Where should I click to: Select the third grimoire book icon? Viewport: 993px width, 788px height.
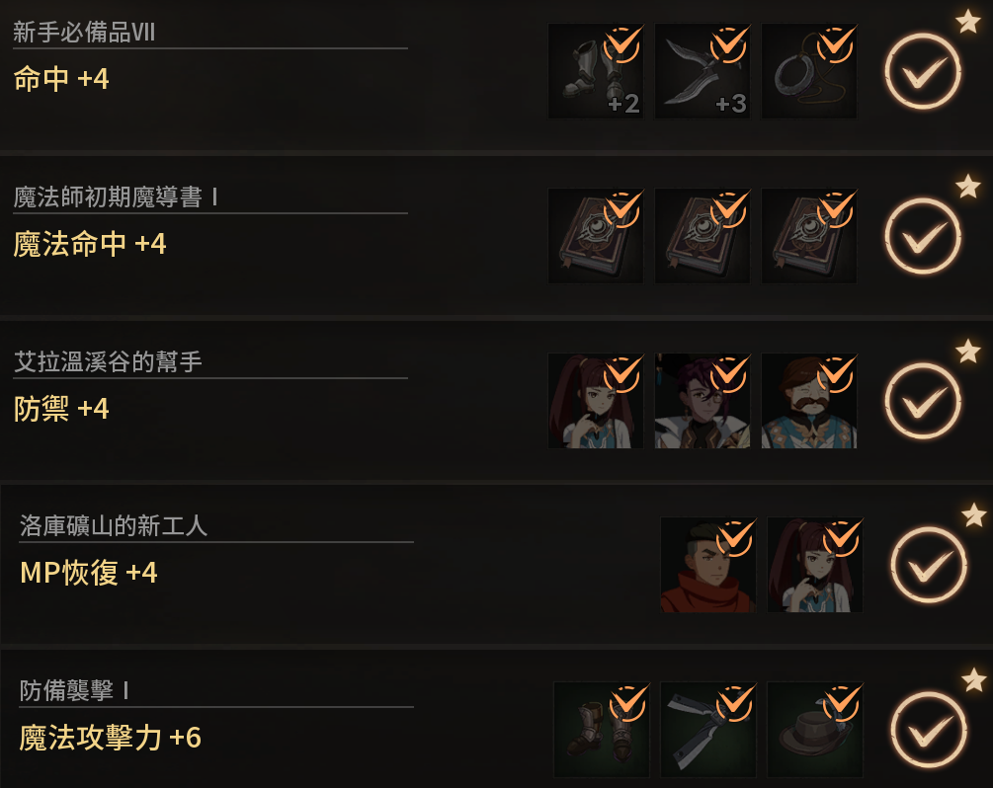(809, 235)
